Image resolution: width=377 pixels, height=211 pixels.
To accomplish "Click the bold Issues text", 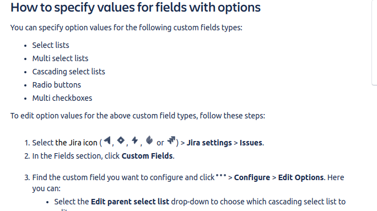I will click(251, 143).
